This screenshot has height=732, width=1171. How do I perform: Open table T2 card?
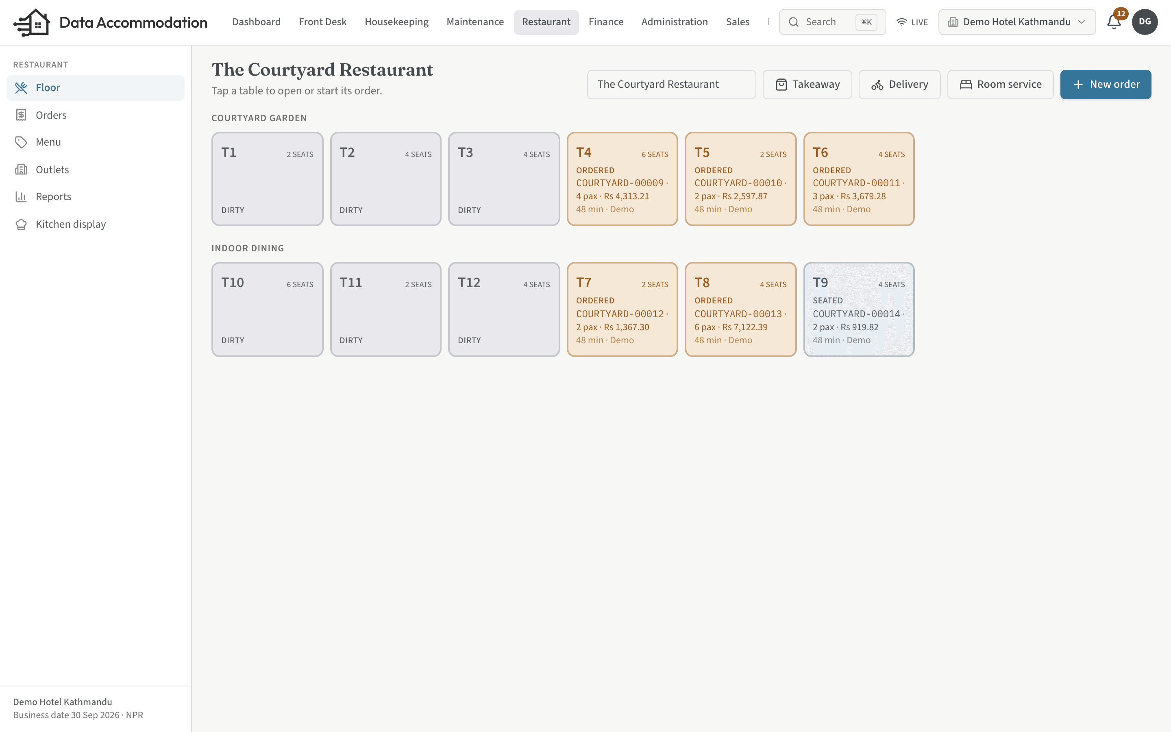[x=385, y=179]
